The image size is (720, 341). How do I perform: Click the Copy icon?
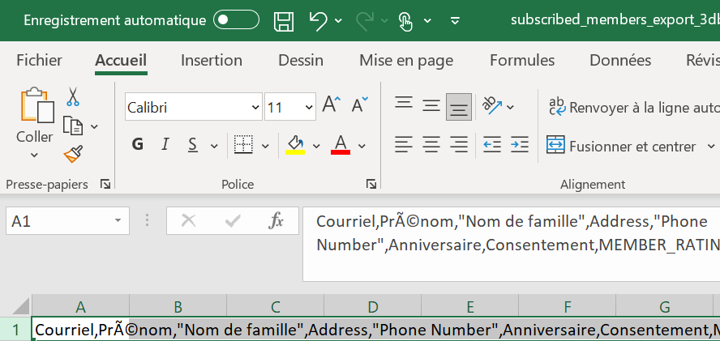click(x=72, y=126)
